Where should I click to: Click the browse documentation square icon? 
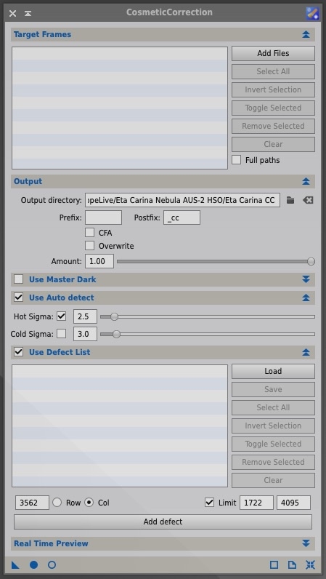click(274, 564)
